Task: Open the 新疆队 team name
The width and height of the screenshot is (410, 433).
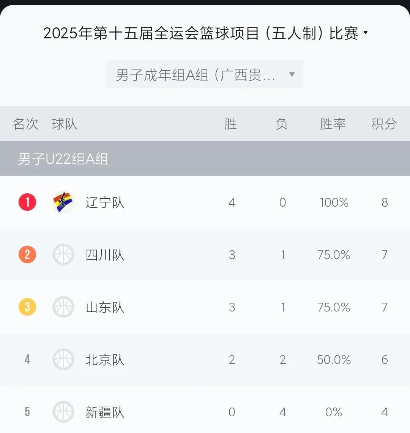Action: (x=105, y=412)
